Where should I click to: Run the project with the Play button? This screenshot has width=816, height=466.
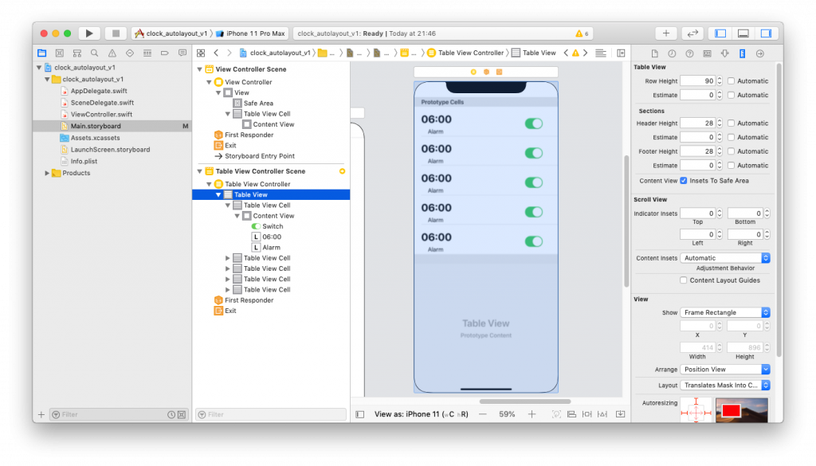[x=89, y=33]
